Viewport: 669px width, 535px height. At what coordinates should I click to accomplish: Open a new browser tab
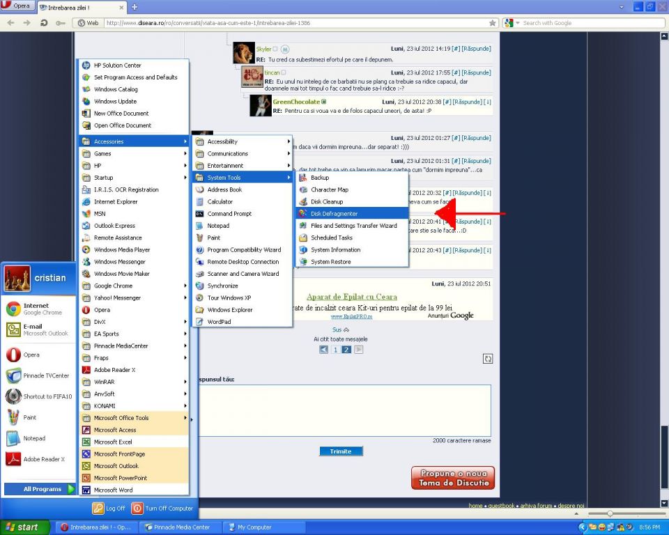pyautogui.click(x=134, y=7)
